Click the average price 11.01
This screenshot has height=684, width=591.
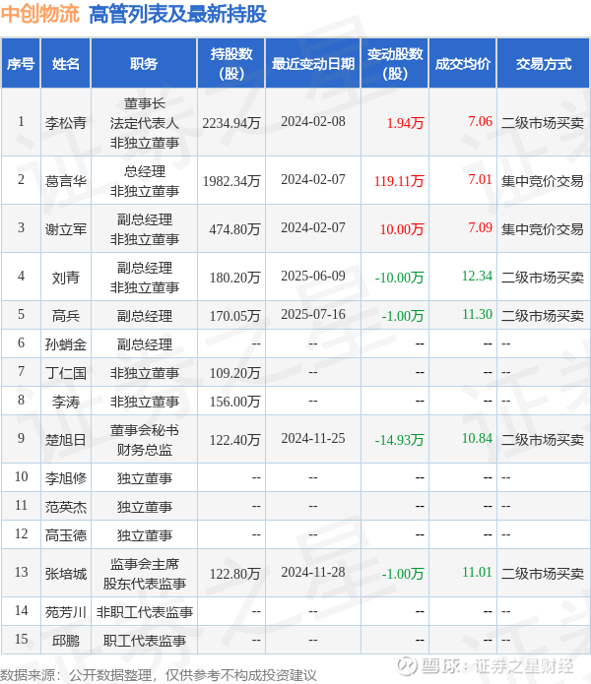point(477,572)
